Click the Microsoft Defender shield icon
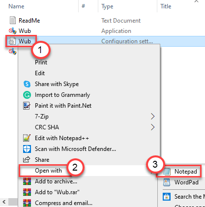This screenshot has width=205, height=207. coord(27,149)
